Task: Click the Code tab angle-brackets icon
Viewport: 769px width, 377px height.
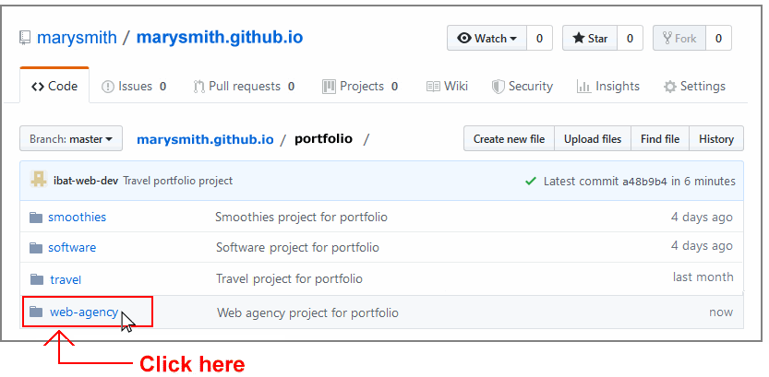Action: 38,87
